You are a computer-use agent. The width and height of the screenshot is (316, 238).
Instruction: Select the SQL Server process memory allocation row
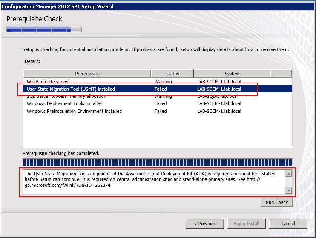click(x=158, y=96)
